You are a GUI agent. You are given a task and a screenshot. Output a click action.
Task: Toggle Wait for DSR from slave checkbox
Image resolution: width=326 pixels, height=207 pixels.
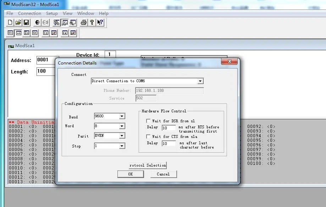[148, 121]
